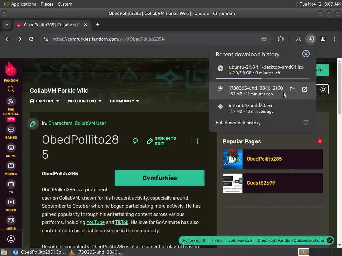The image size is (342, 256).
Task: Expand the Community dropdown menu
Action: tap(124, 101)
